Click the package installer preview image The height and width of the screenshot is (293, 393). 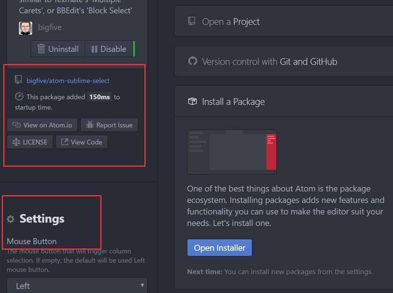coord(232,152)
